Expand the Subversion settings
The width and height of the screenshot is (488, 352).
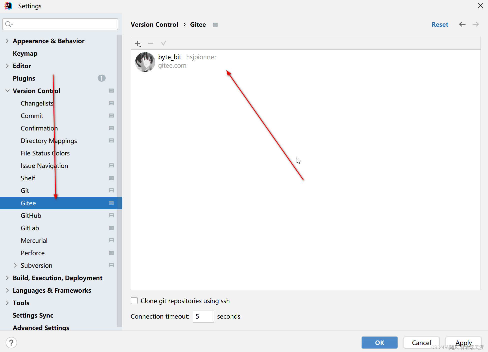tap(15, 265)
